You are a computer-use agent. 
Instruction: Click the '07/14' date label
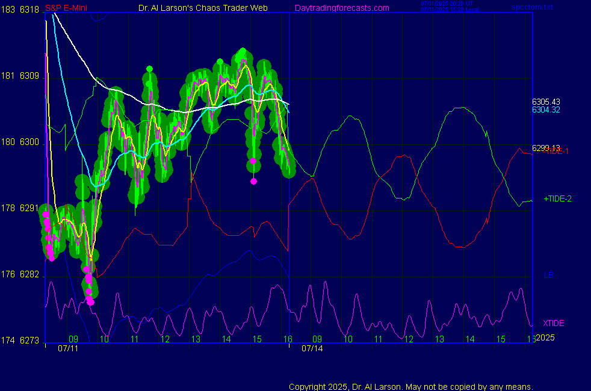click(x=312, y=348)
